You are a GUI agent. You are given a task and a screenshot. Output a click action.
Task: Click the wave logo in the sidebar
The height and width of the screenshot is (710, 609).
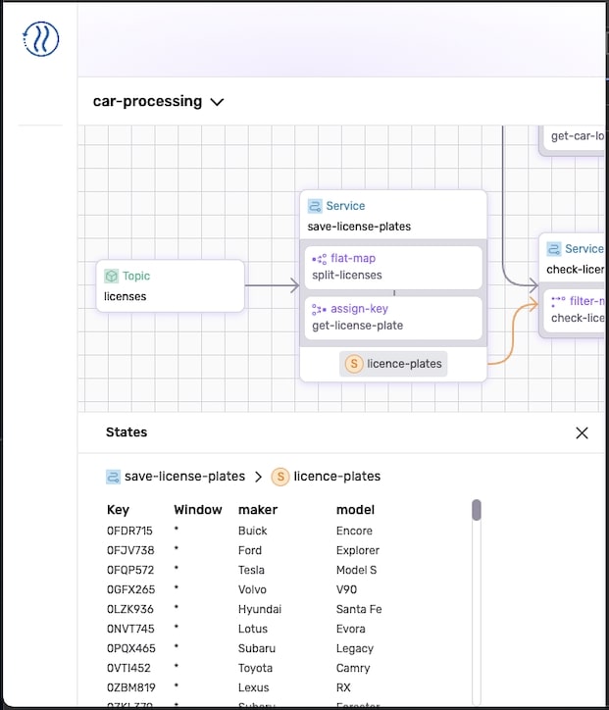pyautogui.click(x=40, y=39)
